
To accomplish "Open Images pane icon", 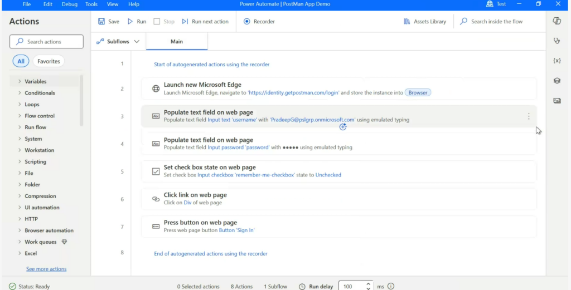I will click(557, 101).
